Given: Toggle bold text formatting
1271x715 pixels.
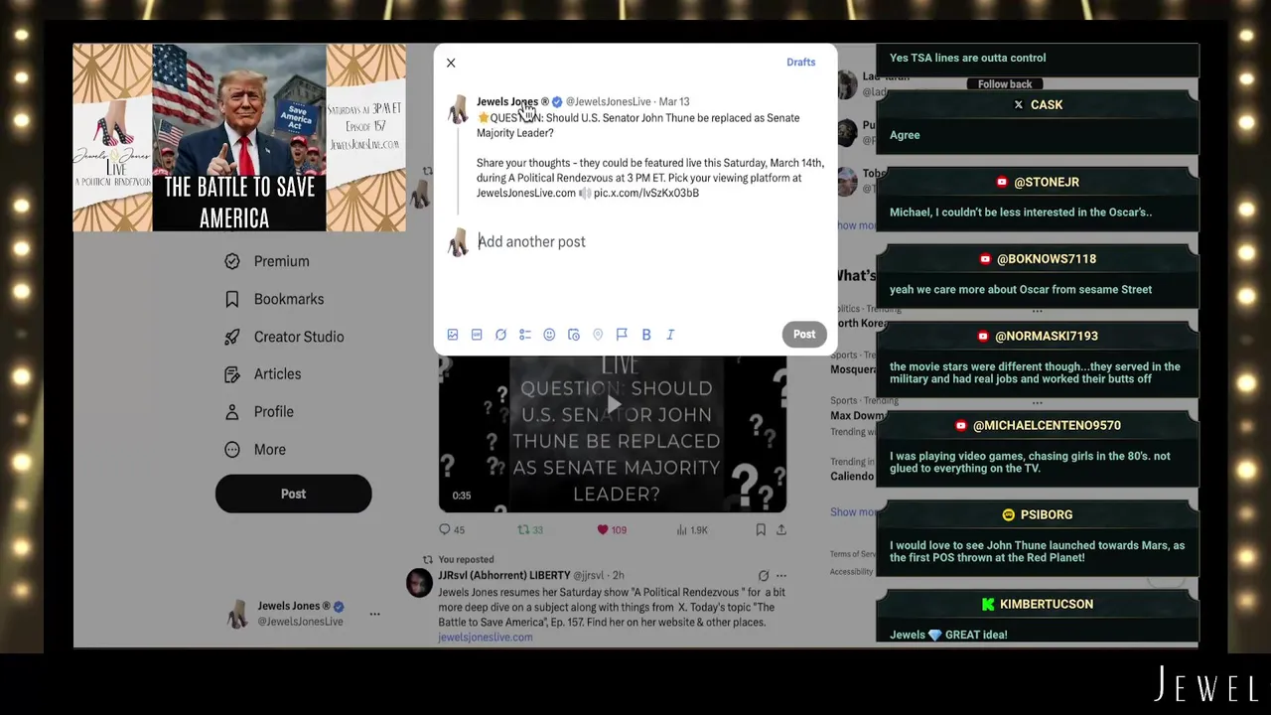Looking at the screenshot, I should pyautogui.click(x=646, y=335).
